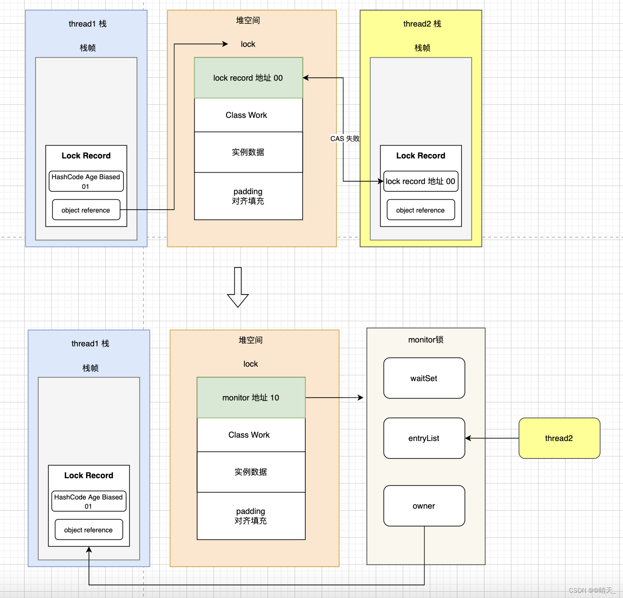
Task: Click 'thread2 栈' title text
Action: 422,24
